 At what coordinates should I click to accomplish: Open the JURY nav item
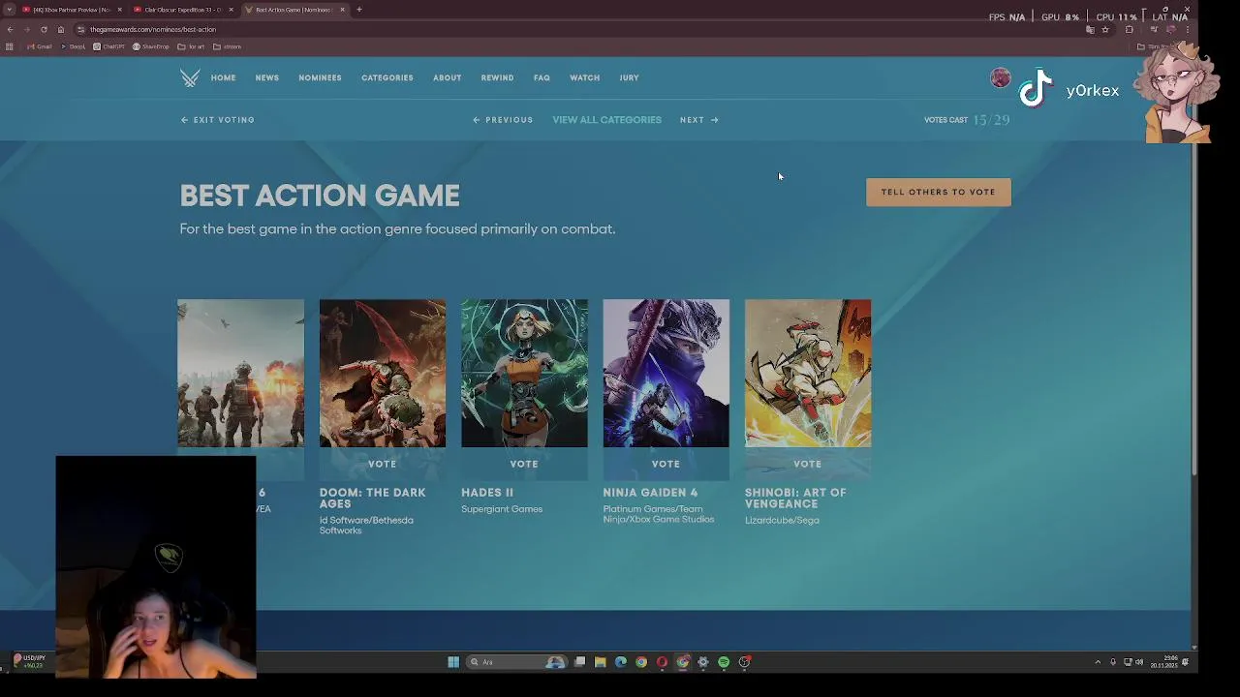click(x=629, y=77)
